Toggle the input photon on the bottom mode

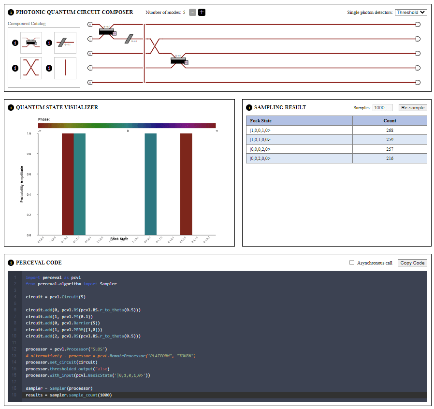(90, 82)
